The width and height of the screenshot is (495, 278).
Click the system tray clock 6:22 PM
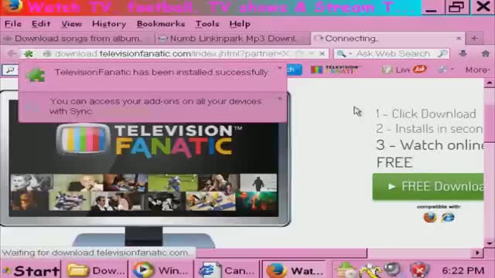pyautogui.click(x=463, y=270)
